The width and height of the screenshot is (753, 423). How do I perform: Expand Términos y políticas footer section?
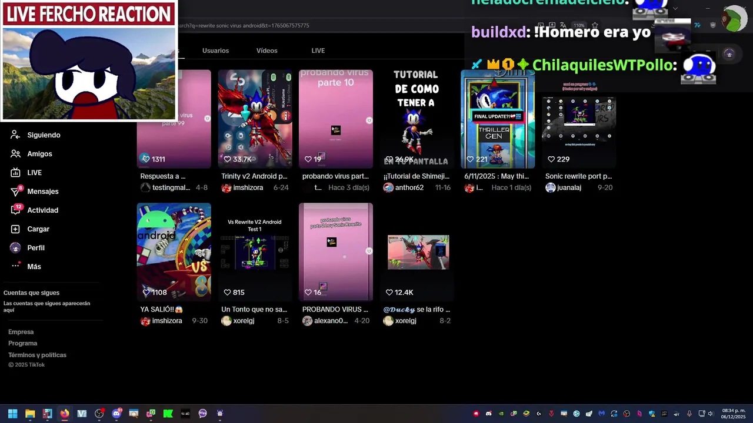point(38,355)
